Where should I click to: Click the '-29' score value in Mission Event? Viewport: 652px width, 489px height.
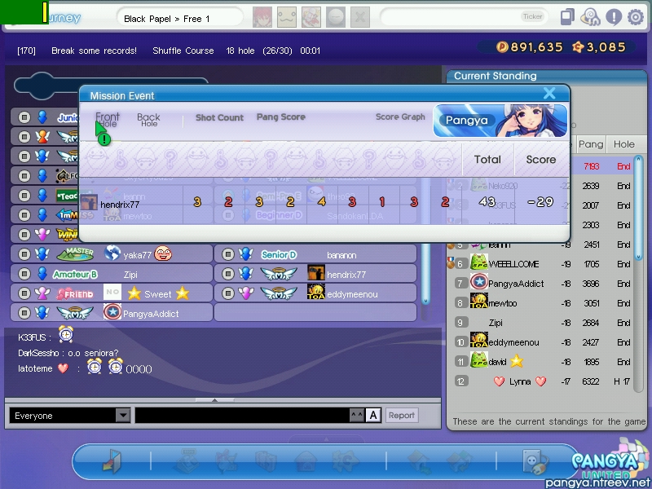[540, 202]
